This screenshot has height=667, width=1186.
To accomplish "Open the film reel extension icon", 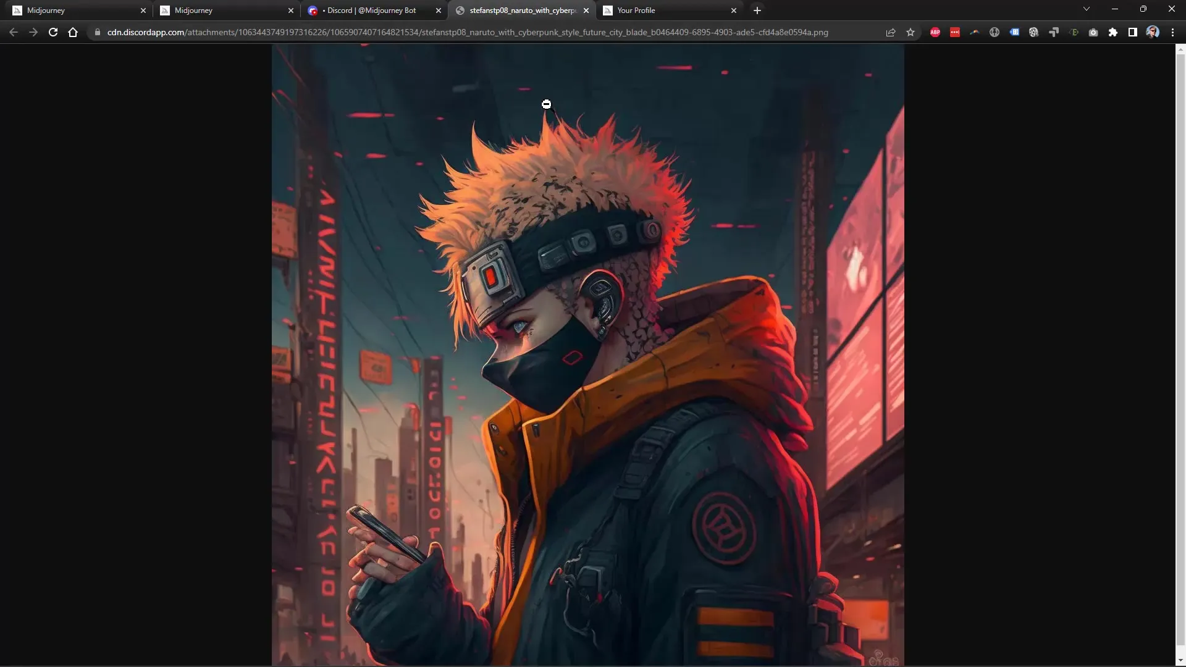I will point(1034,32).
